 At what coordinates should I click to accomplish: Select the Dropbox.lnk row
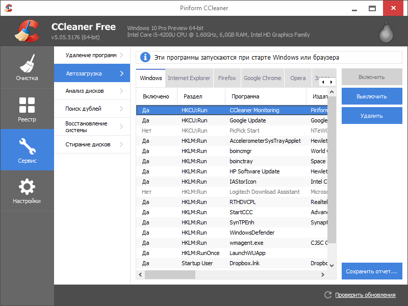coord(232,263)
